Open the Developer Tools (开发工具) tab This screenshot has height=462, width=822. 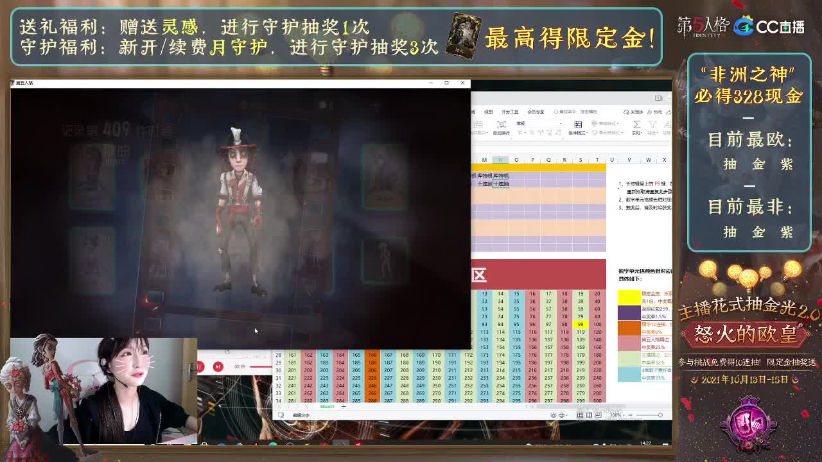(509, 112)
